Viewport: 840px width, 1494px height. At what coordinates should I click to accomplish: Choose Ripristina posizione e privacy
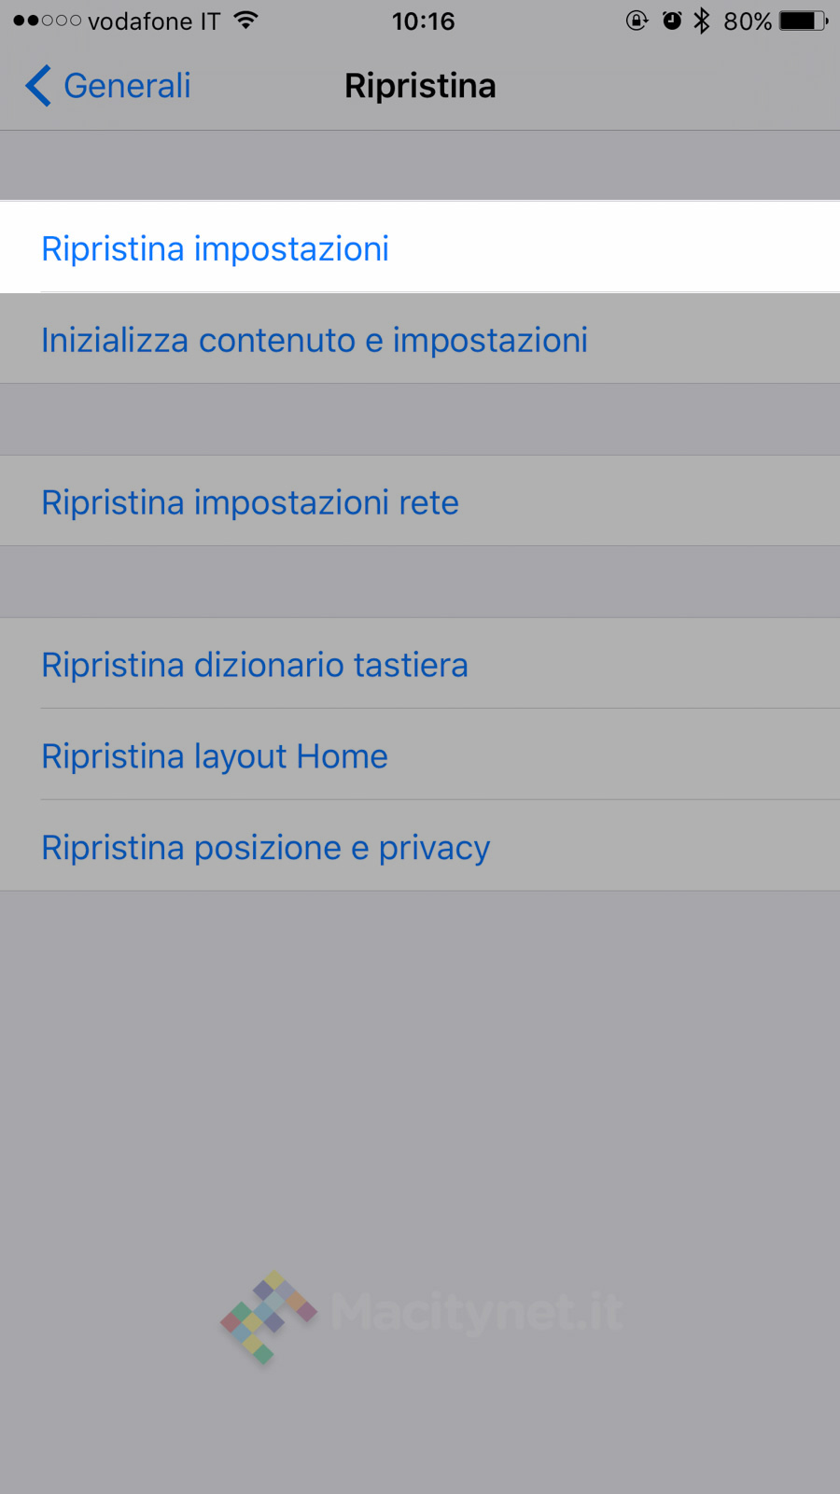pos(266,848)
